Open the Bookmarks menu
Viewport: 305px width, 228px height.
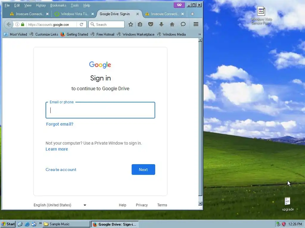pos(58,5)
